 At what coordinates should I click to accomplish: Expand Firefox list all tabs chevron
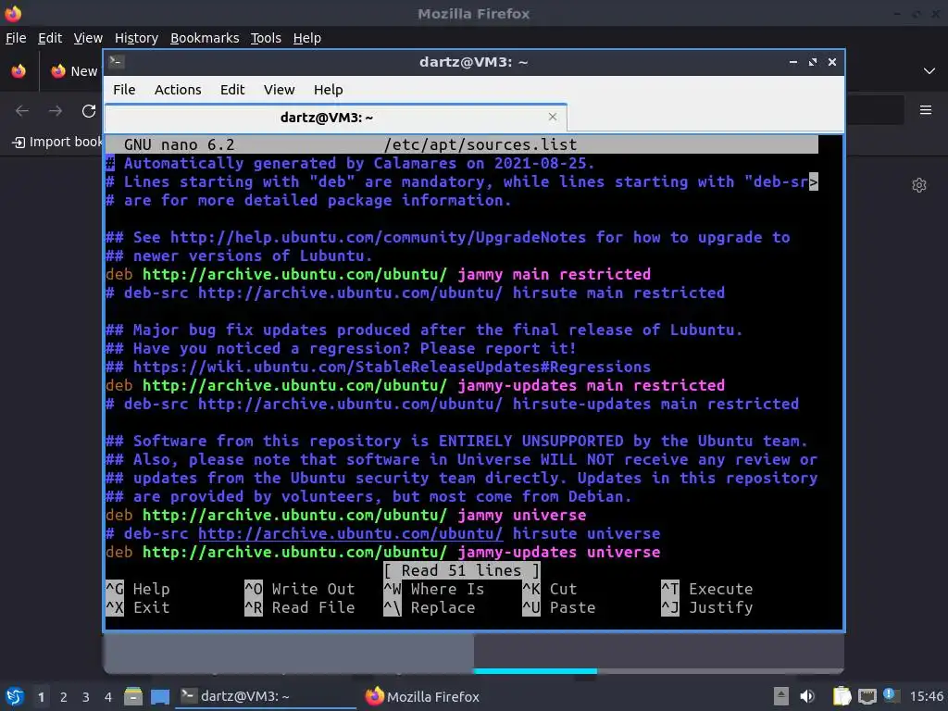[929, 71]
